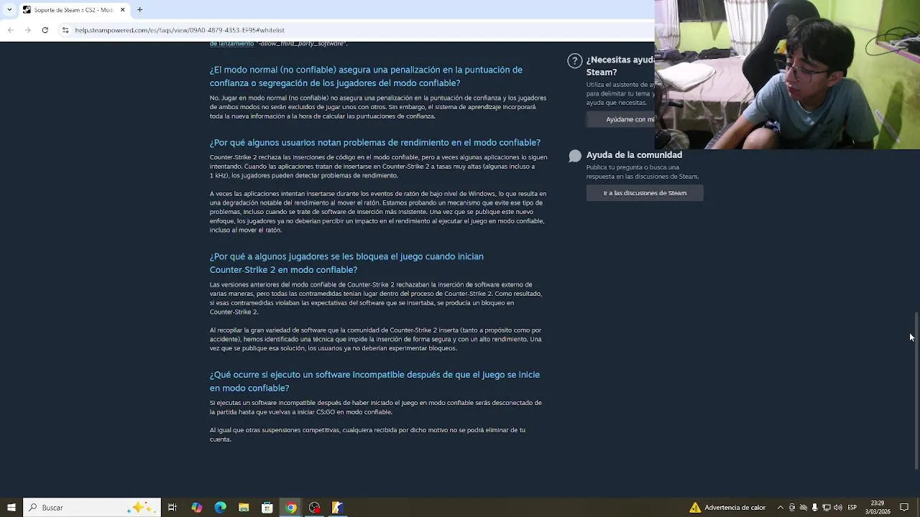Viewport: 920px width, 517px height.
Task: Click 'Ayuda de la comunidad' heading
Action: [x=634, y=154]
